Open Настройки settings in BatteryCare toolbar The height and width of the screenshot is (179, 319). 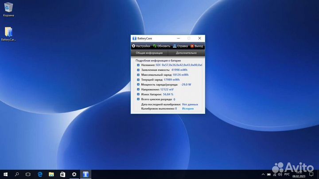141,46
